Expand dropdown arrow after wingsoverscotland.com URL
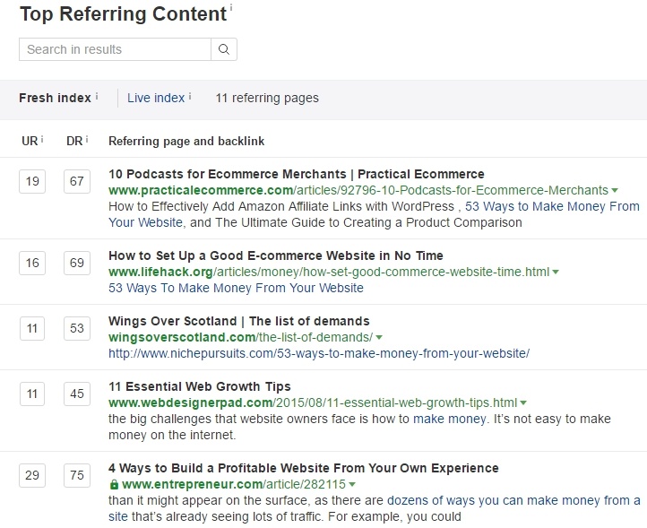Screen dimensions: 647x528 pos(379,337)
